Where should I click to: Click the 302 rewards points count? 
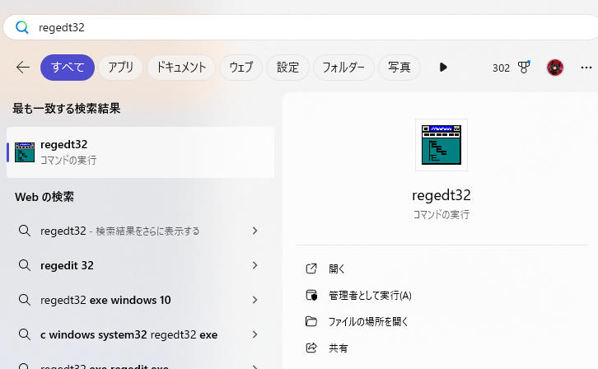(501, 68)
